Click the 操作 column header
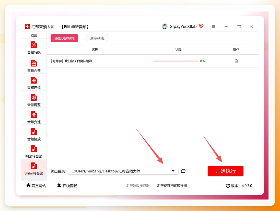This screenshot has width=280, height=211. pos(236,50)
